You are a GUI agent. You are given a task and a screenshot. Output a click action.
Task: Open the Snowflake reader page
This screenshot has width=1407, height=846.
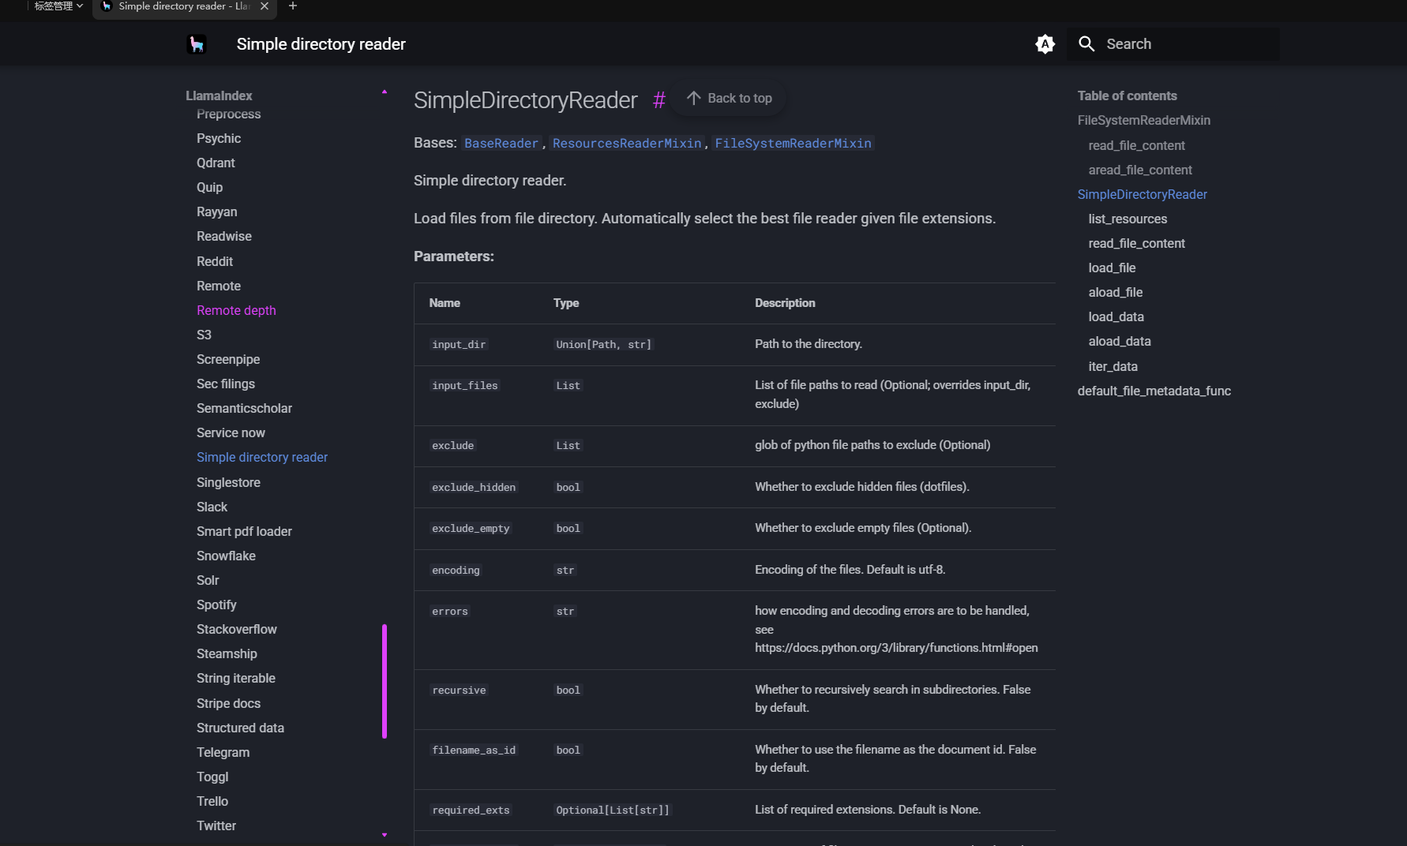[226, 556]
